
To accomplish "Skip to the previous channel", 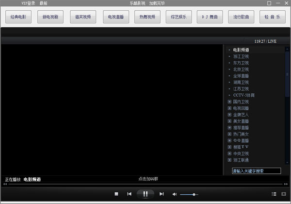I will pos(129,194).
